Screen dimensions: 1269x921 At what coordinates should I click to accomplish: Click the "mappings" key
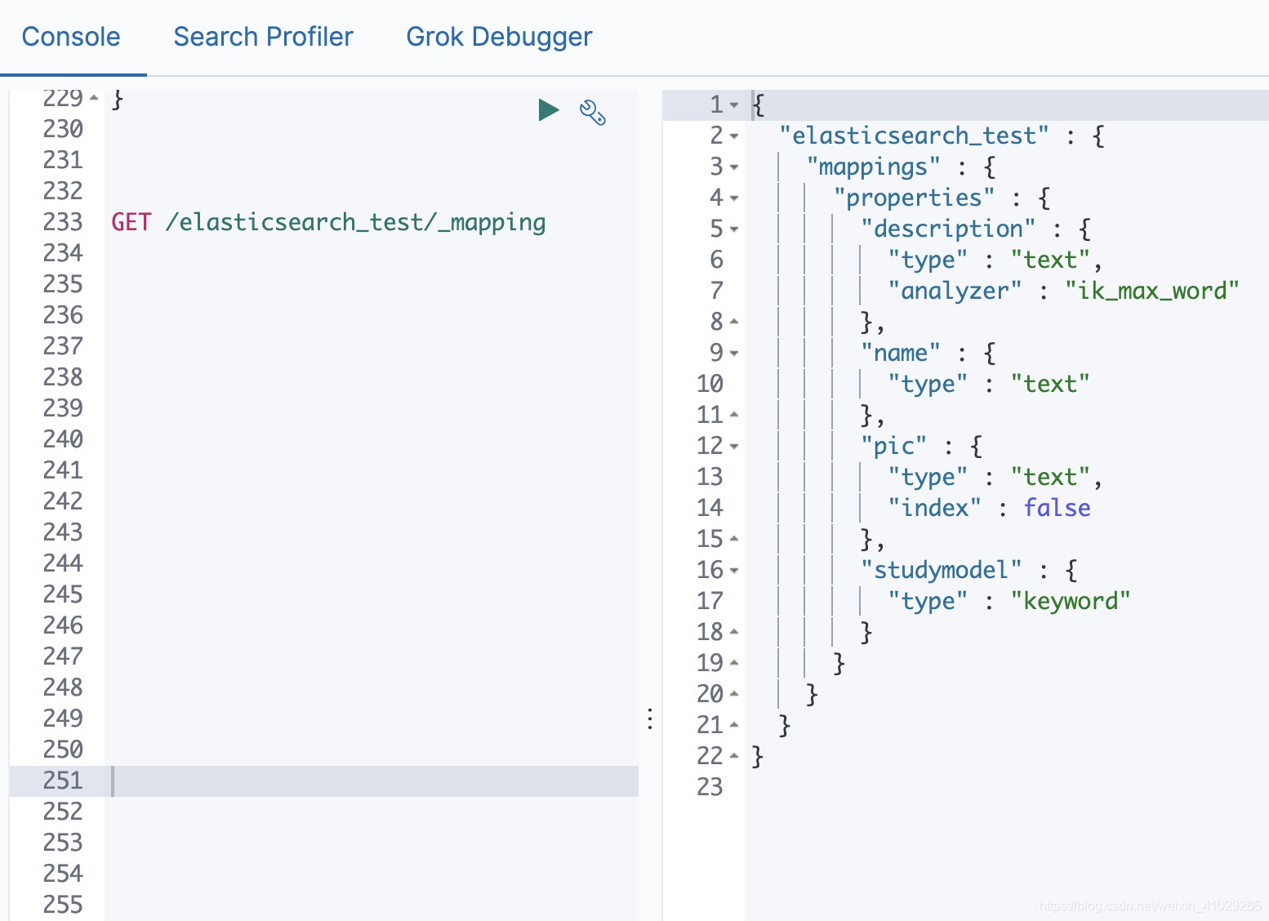tap(874, 167)
